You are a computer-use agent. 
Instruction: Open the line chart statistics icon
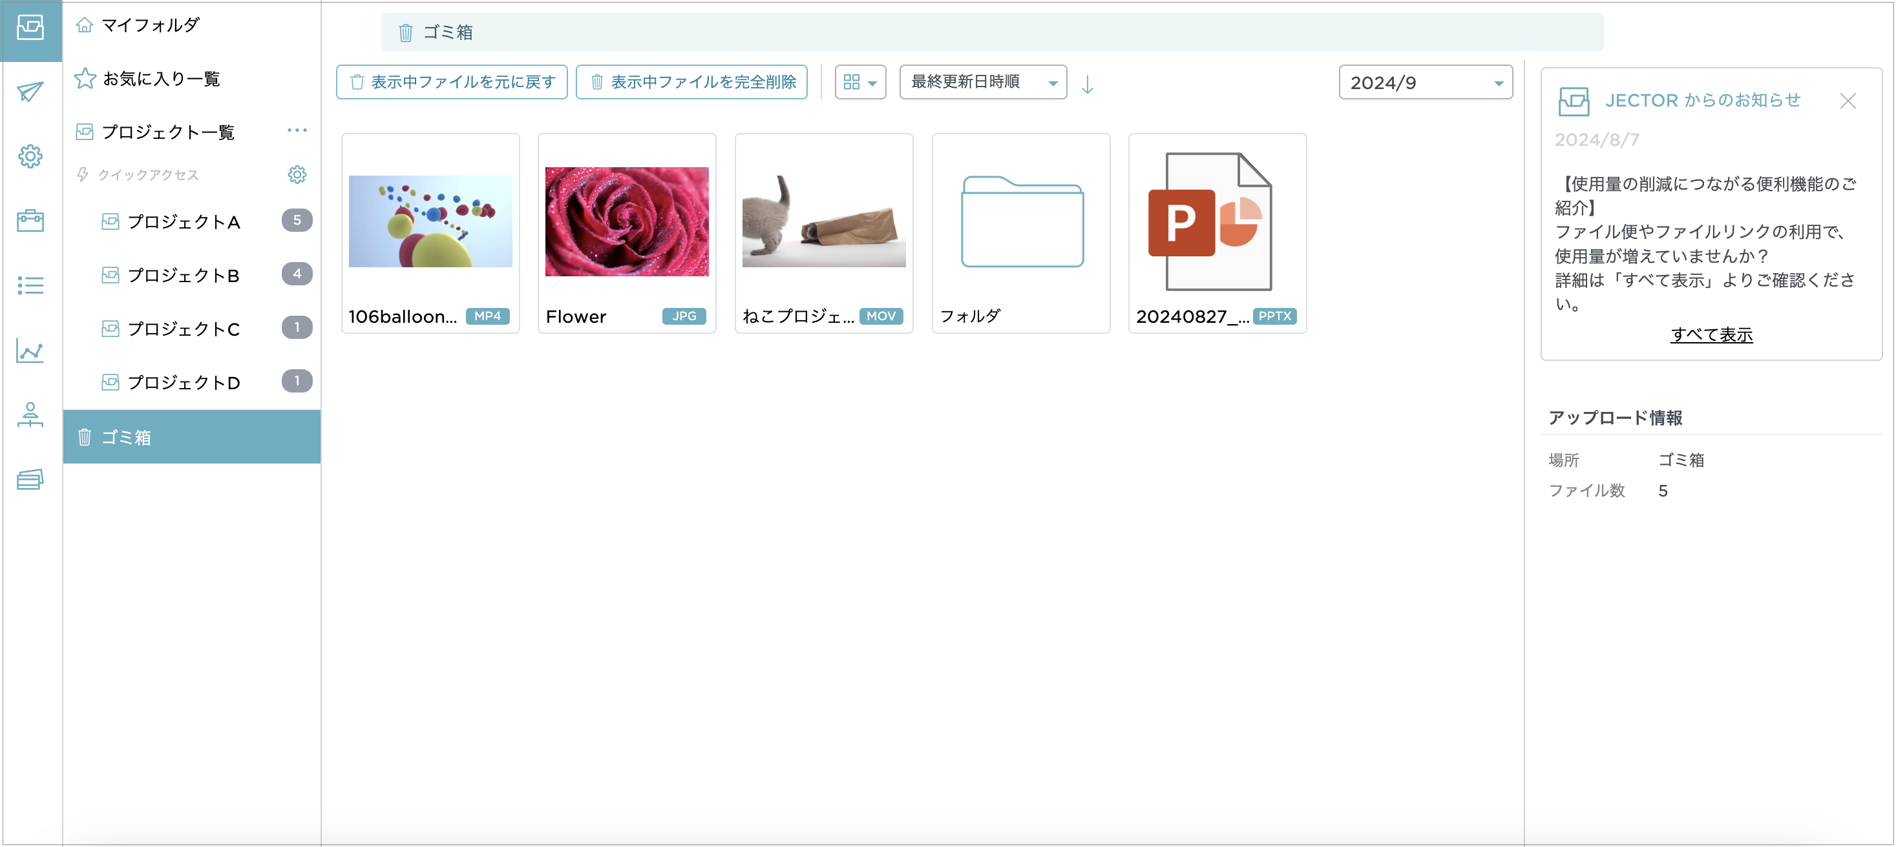click(x=30, y=351)
